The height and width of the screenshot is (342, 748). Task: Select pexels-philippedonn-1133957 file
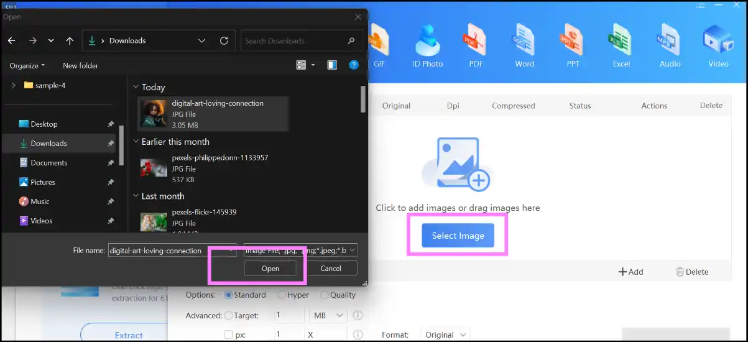(213, 169)
